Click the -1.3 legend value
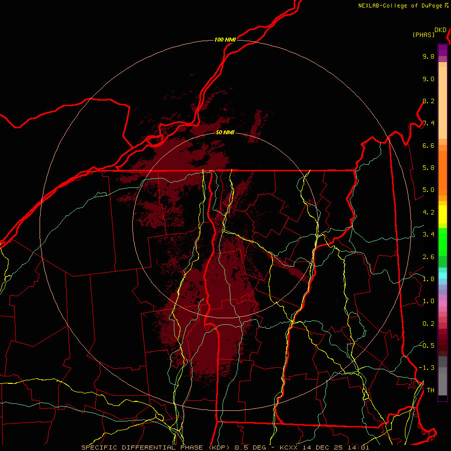Image resolution: width=451 pixels, height=451 pixels. coord(426,368)
